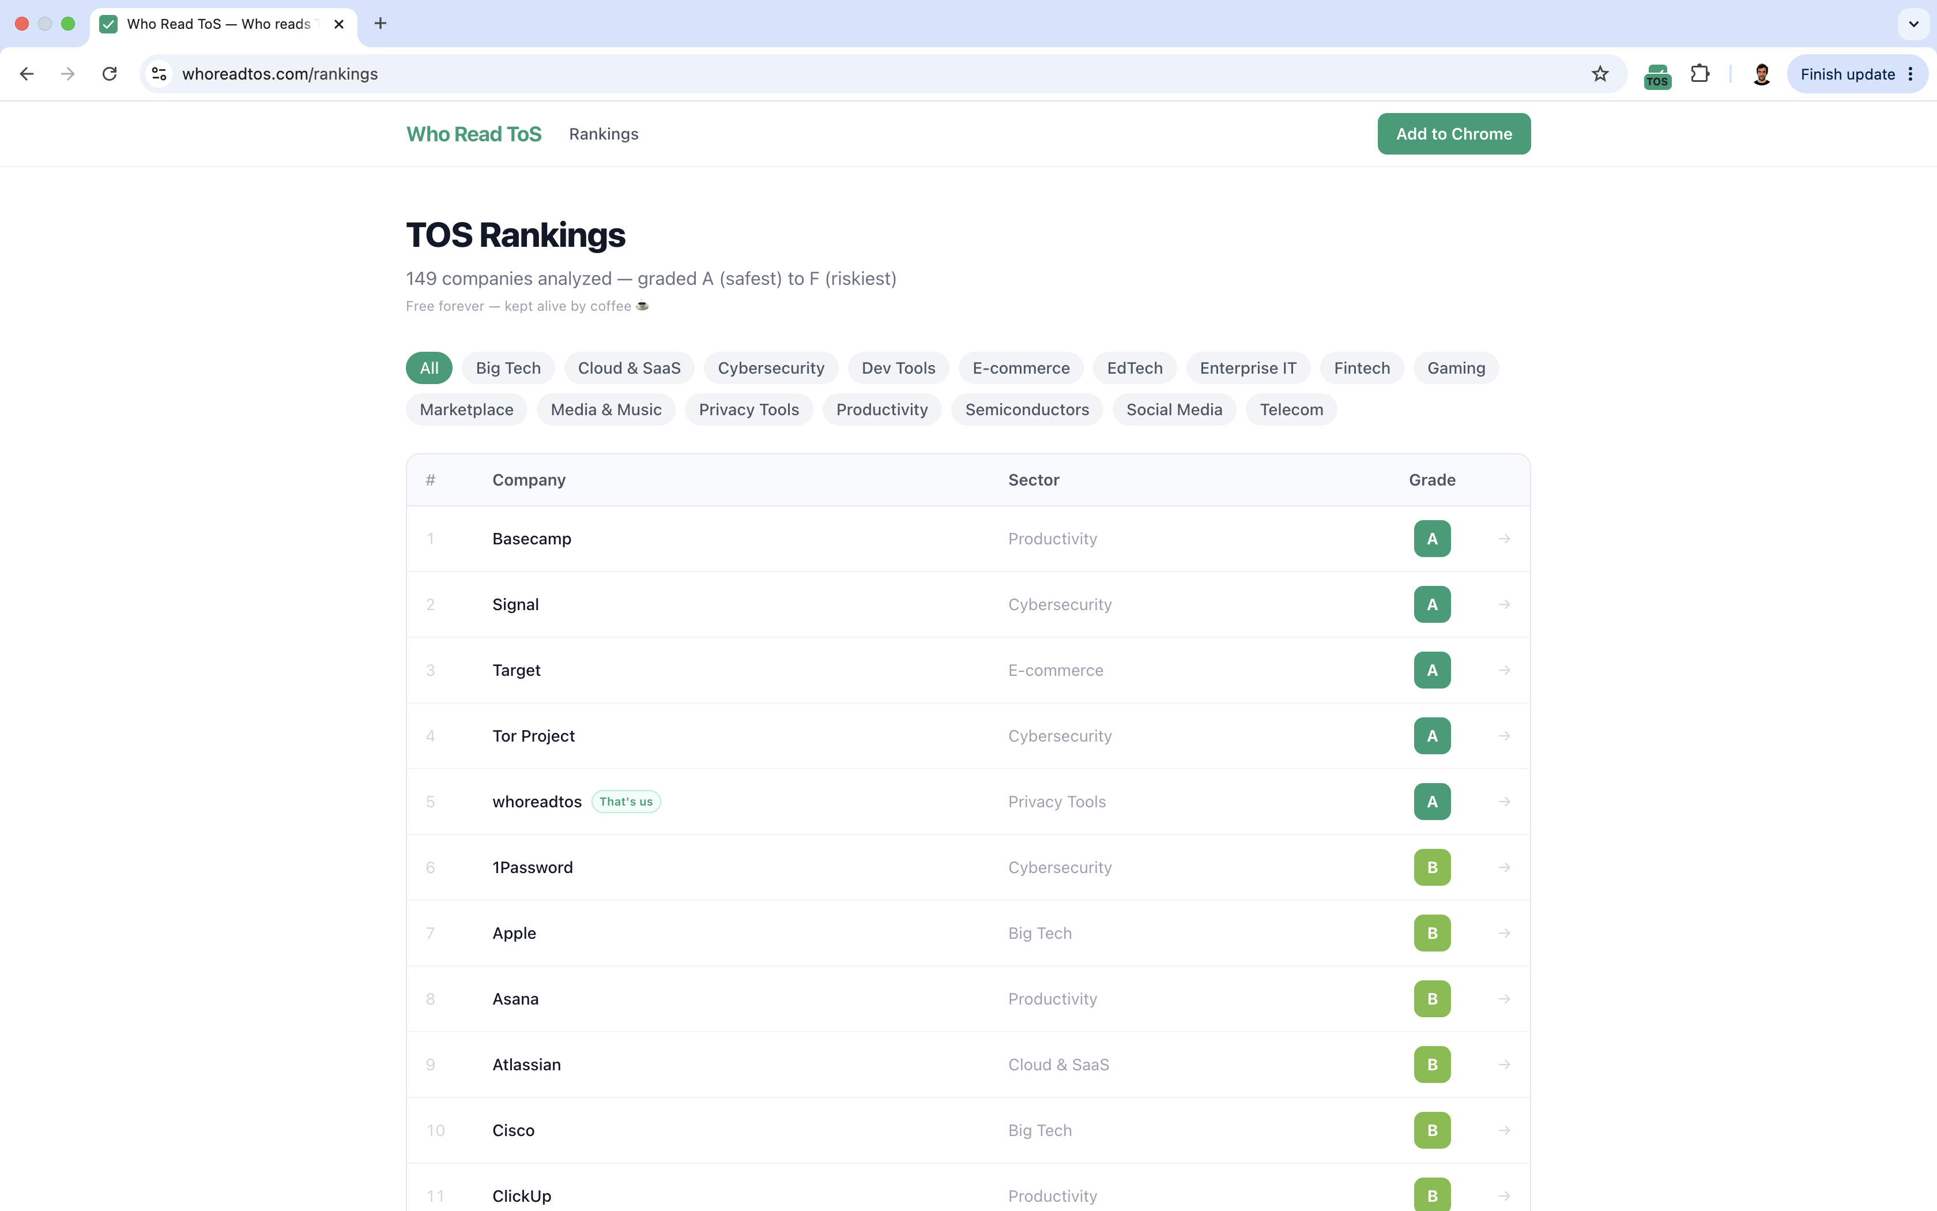Filter by Gaming sector
Viewport: 1937px width, 1211px height.
[x=1456, y=368]
